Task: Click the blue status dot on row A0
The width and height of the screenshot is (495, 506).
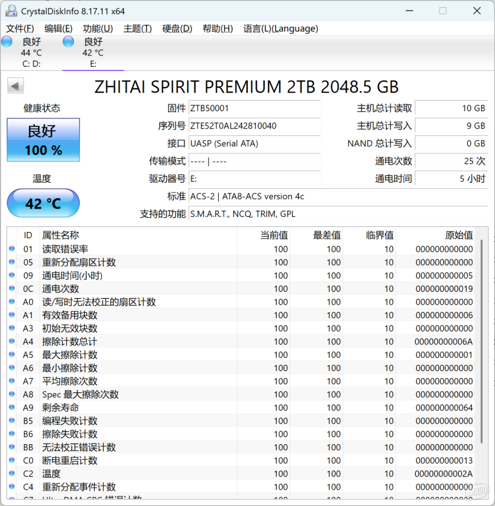Action: coord(12,302)
